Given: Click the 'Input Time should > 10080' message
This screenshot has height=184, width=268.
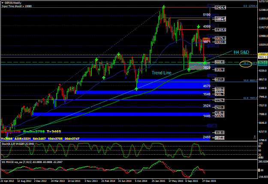Looking at the screenshot, I should coord(17,6).
